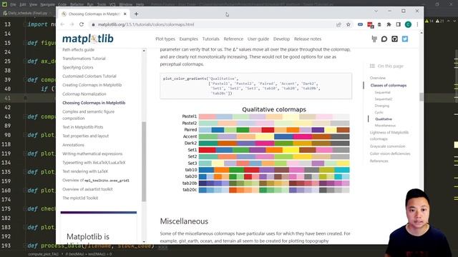Click the Chrome forward arrow button

(72, 24)
